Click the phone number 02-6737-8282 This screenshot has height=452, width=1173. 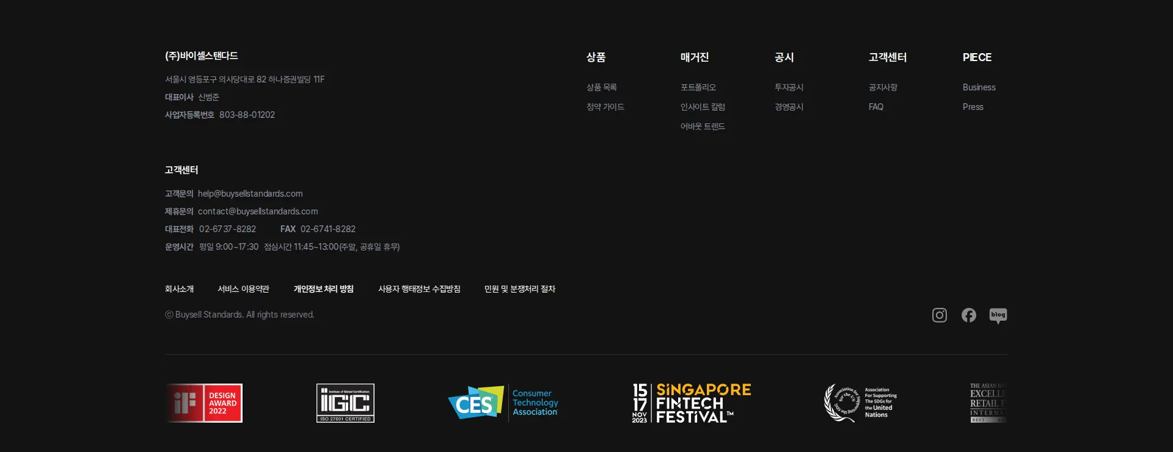(x=227, y=229)
